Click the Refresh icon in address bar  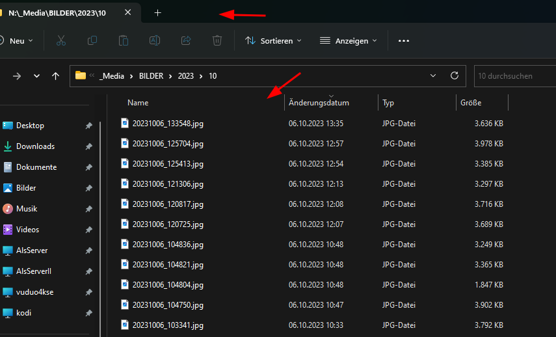[x=455, y=75]
